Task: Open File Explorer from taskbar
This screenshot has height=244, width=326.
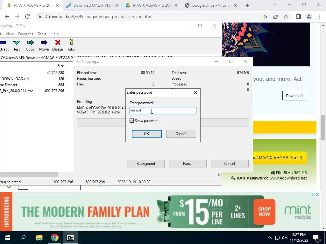Action: coord(39,238)
